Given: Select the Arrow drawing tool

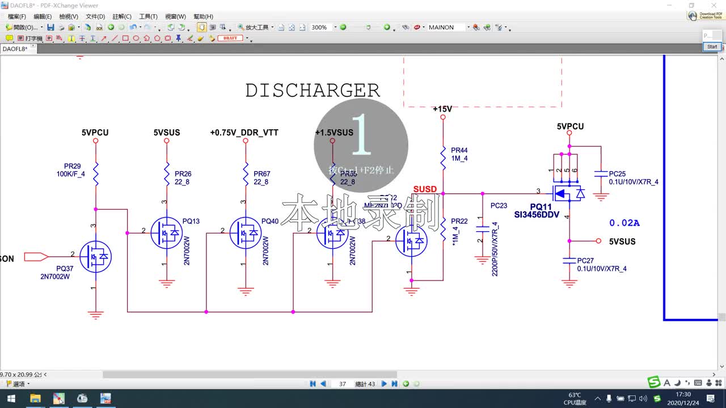Looking at the screenshot, I should click(104, 38).
